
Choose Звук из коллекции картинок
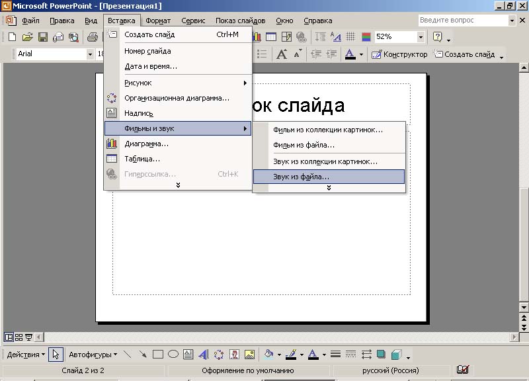329,161
